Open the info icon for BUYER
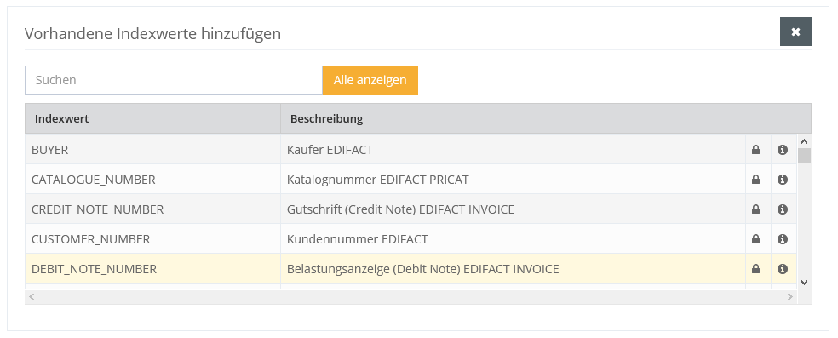This screenshot has height=338, width=838. point(783,150)
